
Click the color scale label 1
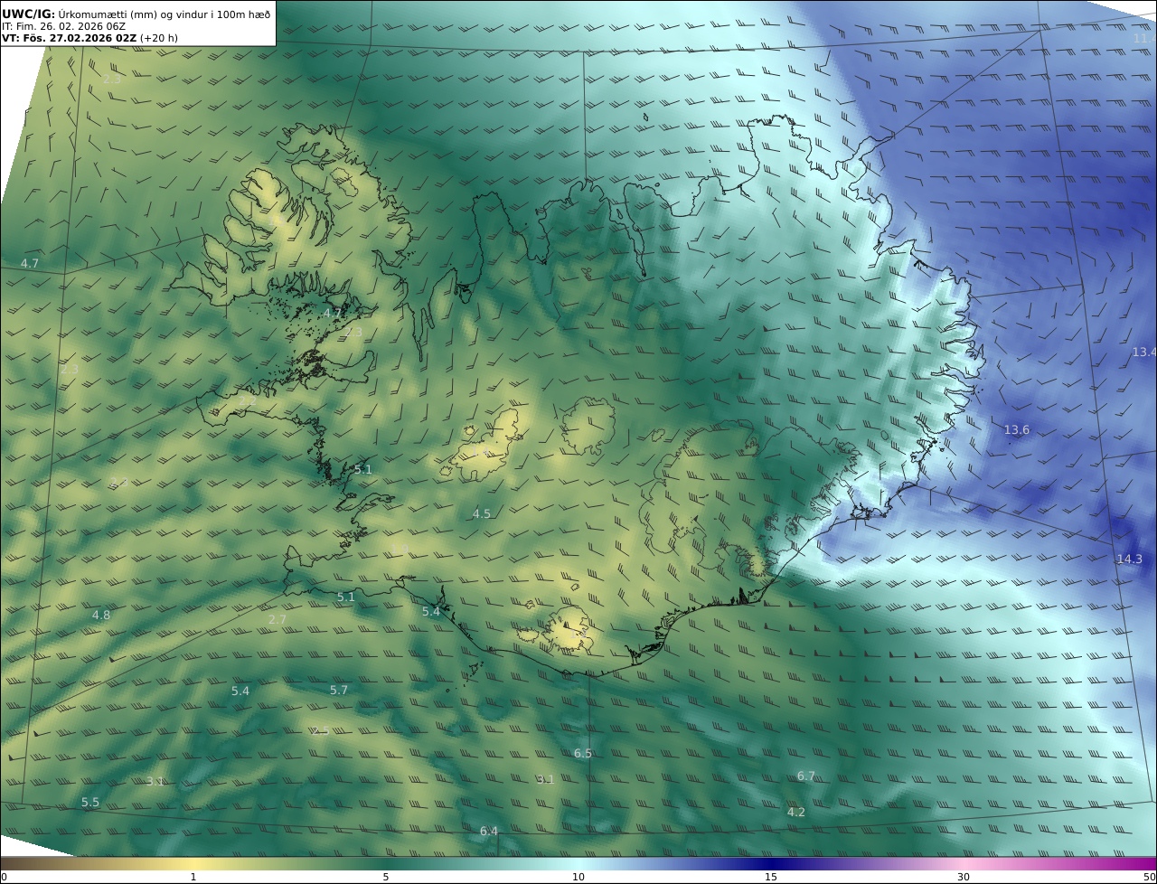coord(193,877)
